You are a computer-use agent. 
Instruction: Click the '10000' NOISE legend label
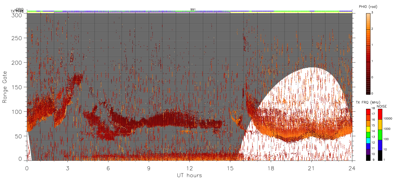pos(388,118)
